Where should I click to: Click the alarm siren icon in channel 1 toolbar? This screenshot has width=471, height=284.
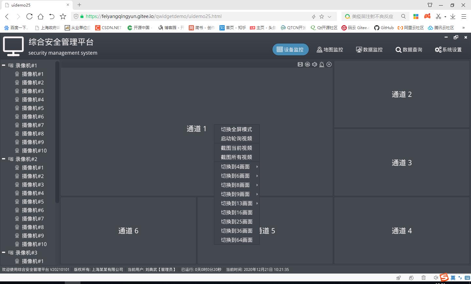(322, 64)
